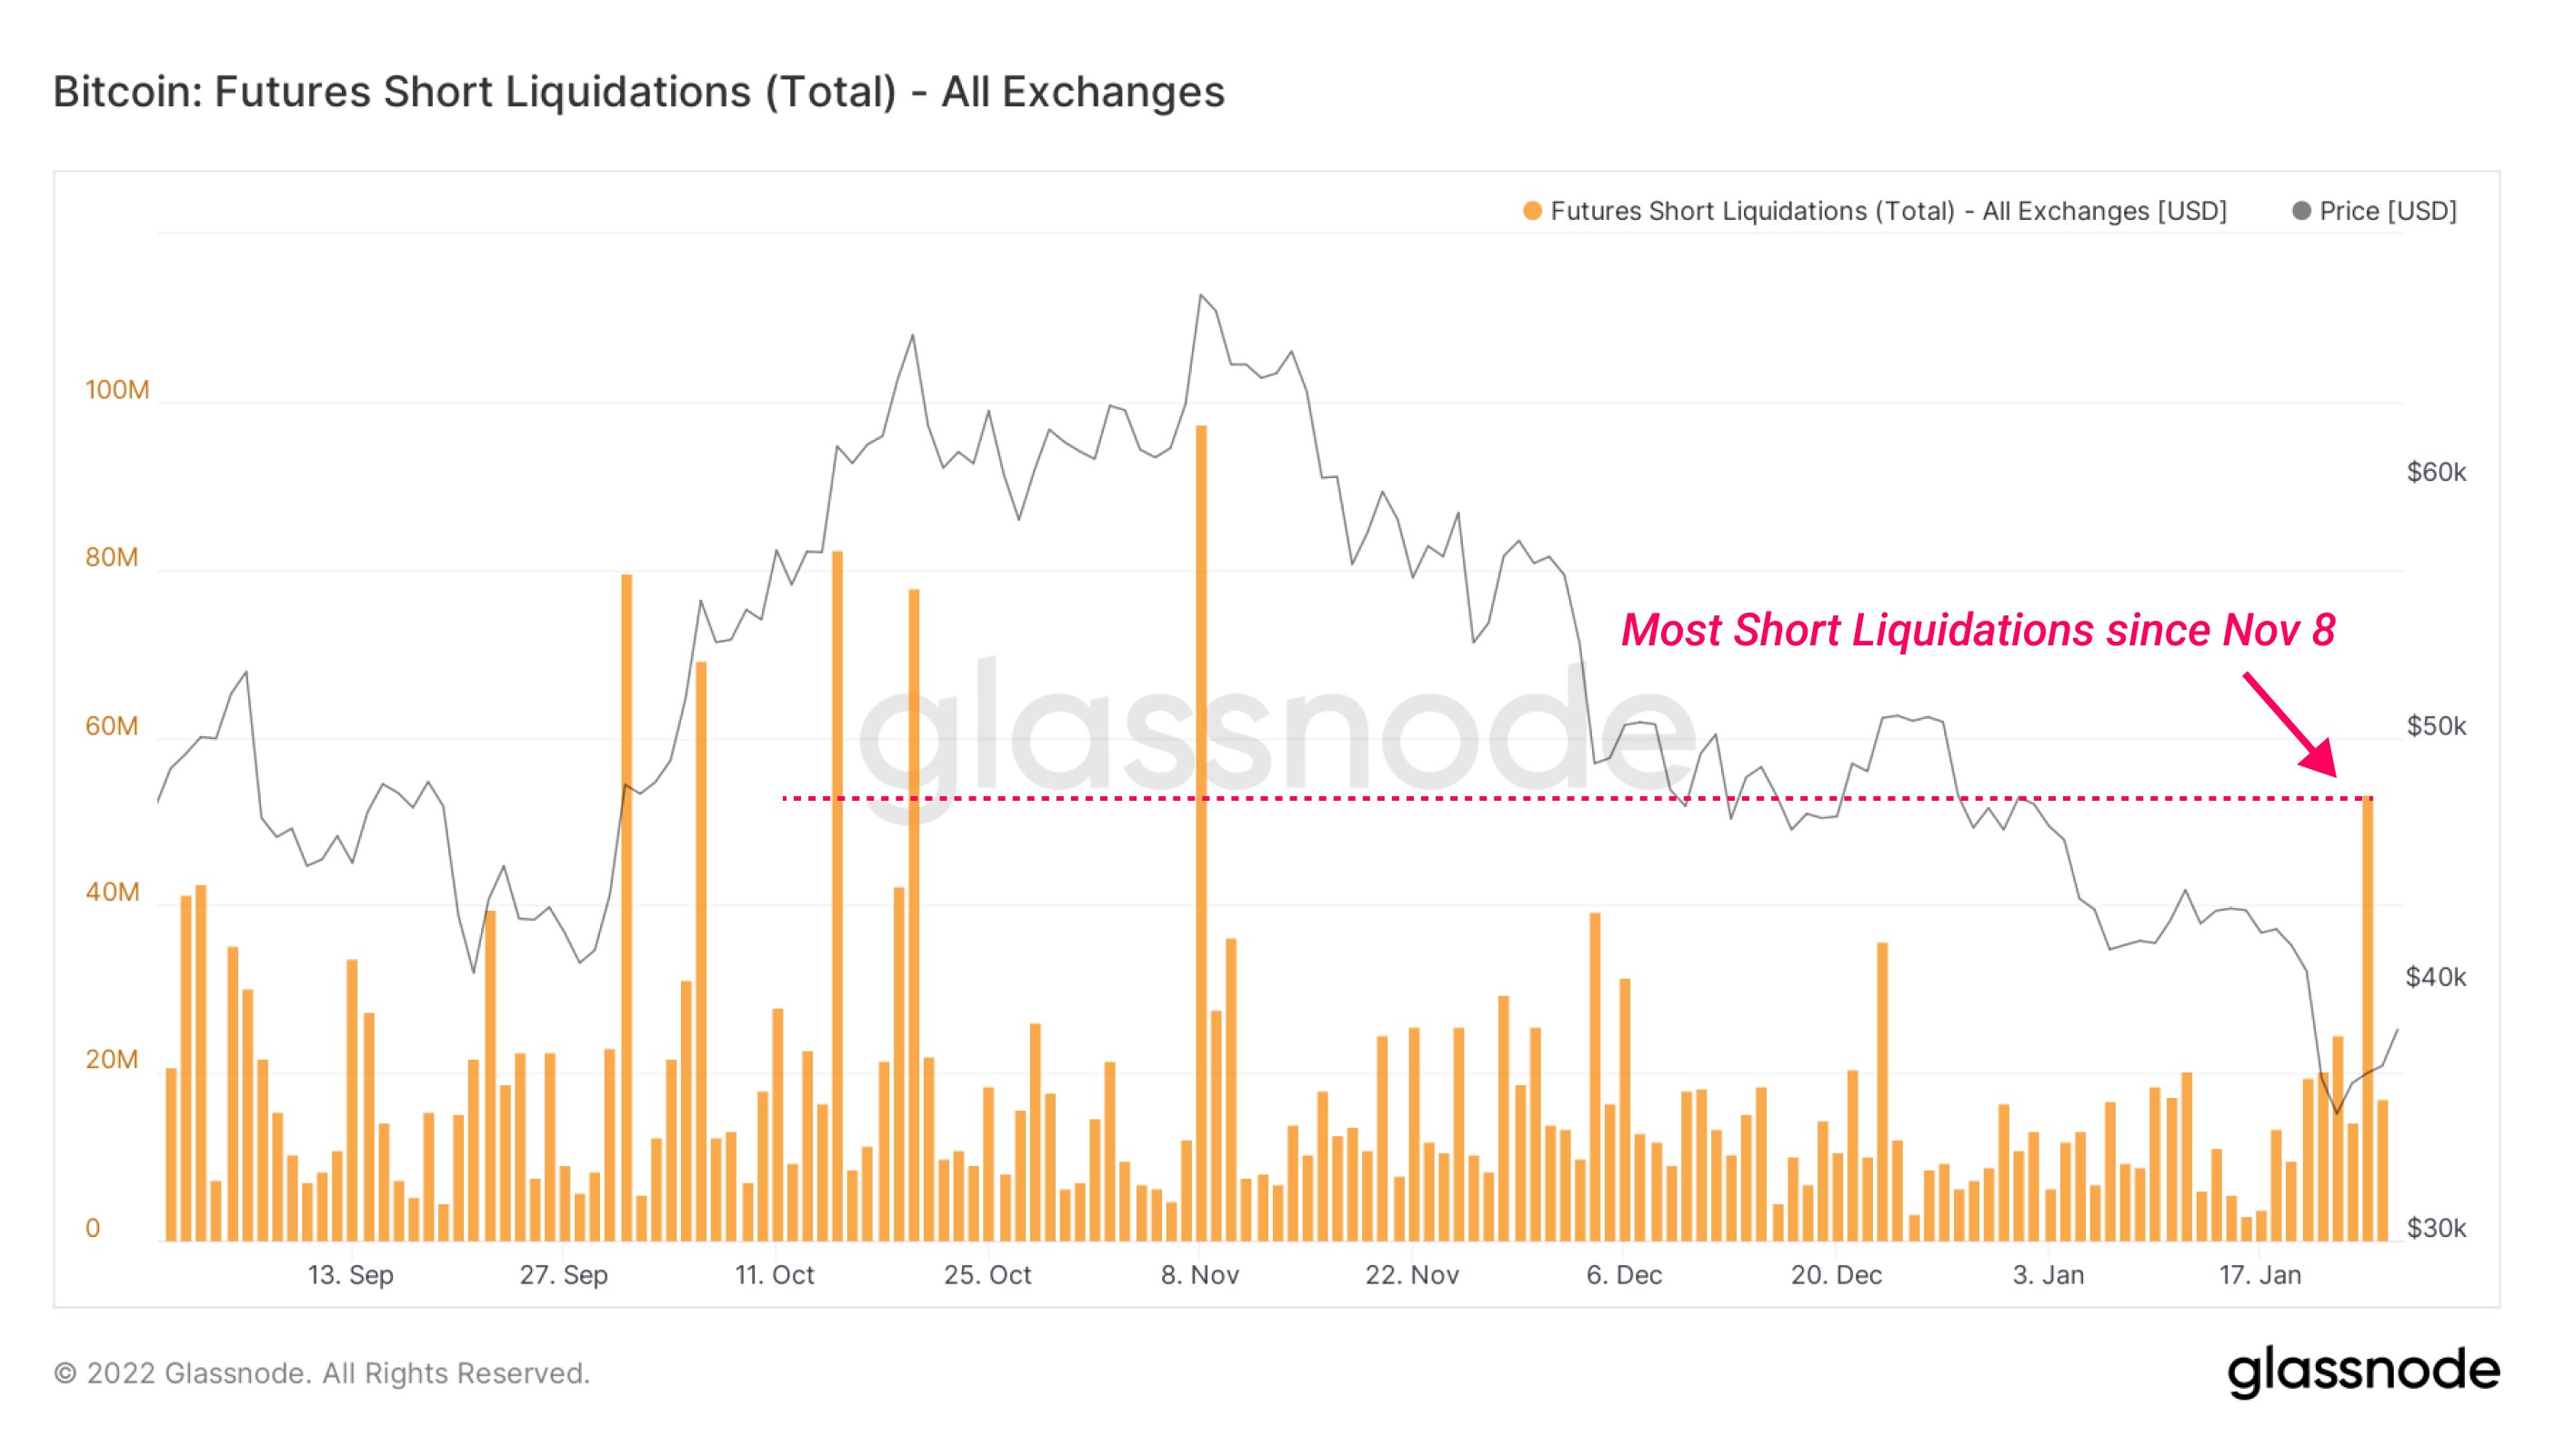Click the orange legend dot for liquidations

click(1532, 211)
